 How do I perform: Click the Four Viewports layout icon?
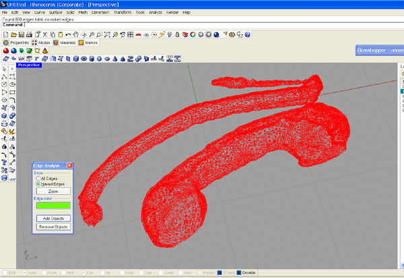coord(131,34)
